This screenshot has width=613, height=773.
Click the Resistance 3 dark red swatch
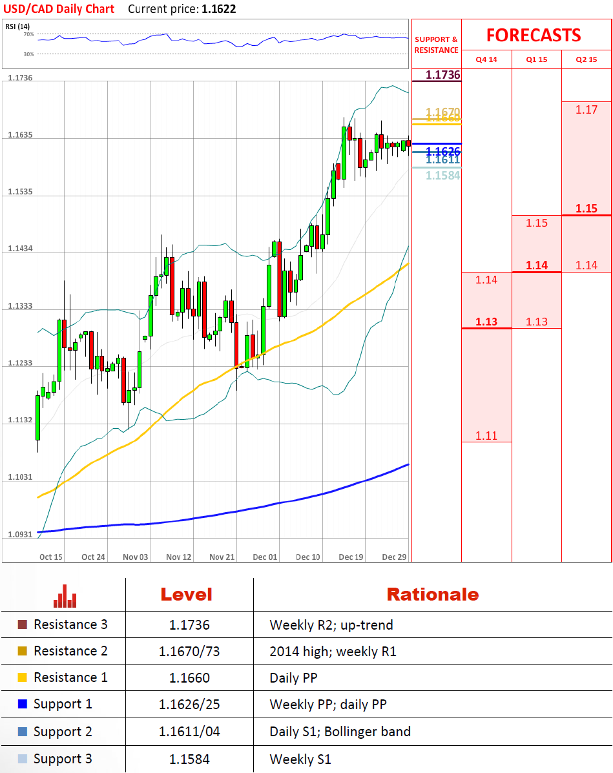(x=22, y=624)
